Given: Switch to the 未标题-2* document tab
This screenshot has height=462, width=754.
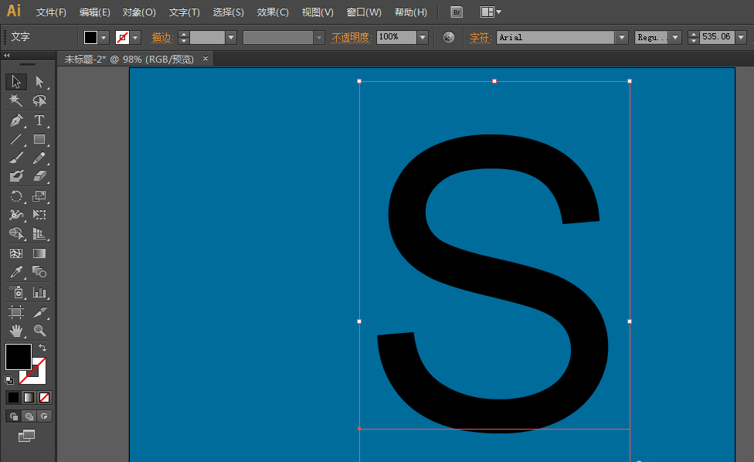Looking at the screenshot, I should 129,59.
